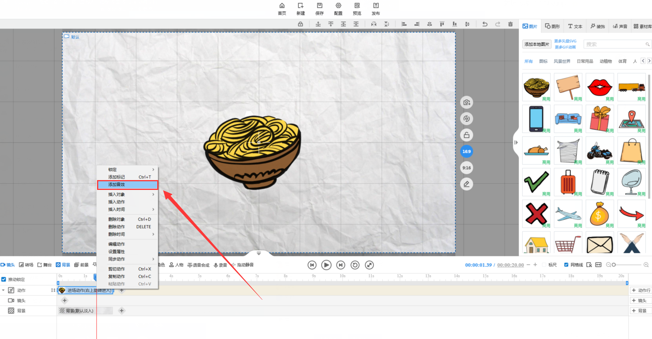Click the timeline zoom slider handle

[614, 265]
